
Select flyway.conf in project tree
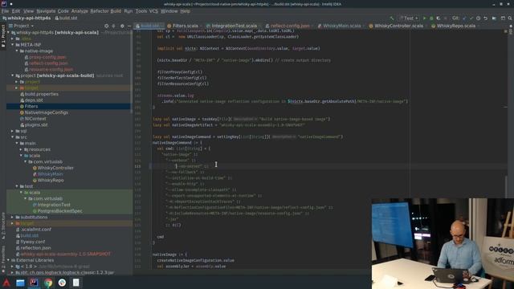[x=32, y=242]
